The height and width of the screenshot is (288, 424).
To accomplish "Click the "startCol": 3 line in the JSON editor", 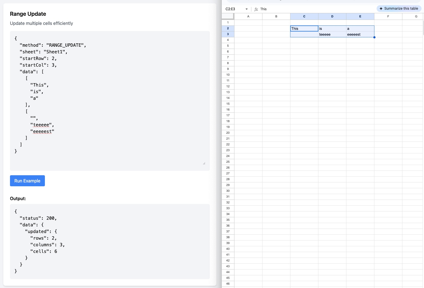I will [38, 65].
